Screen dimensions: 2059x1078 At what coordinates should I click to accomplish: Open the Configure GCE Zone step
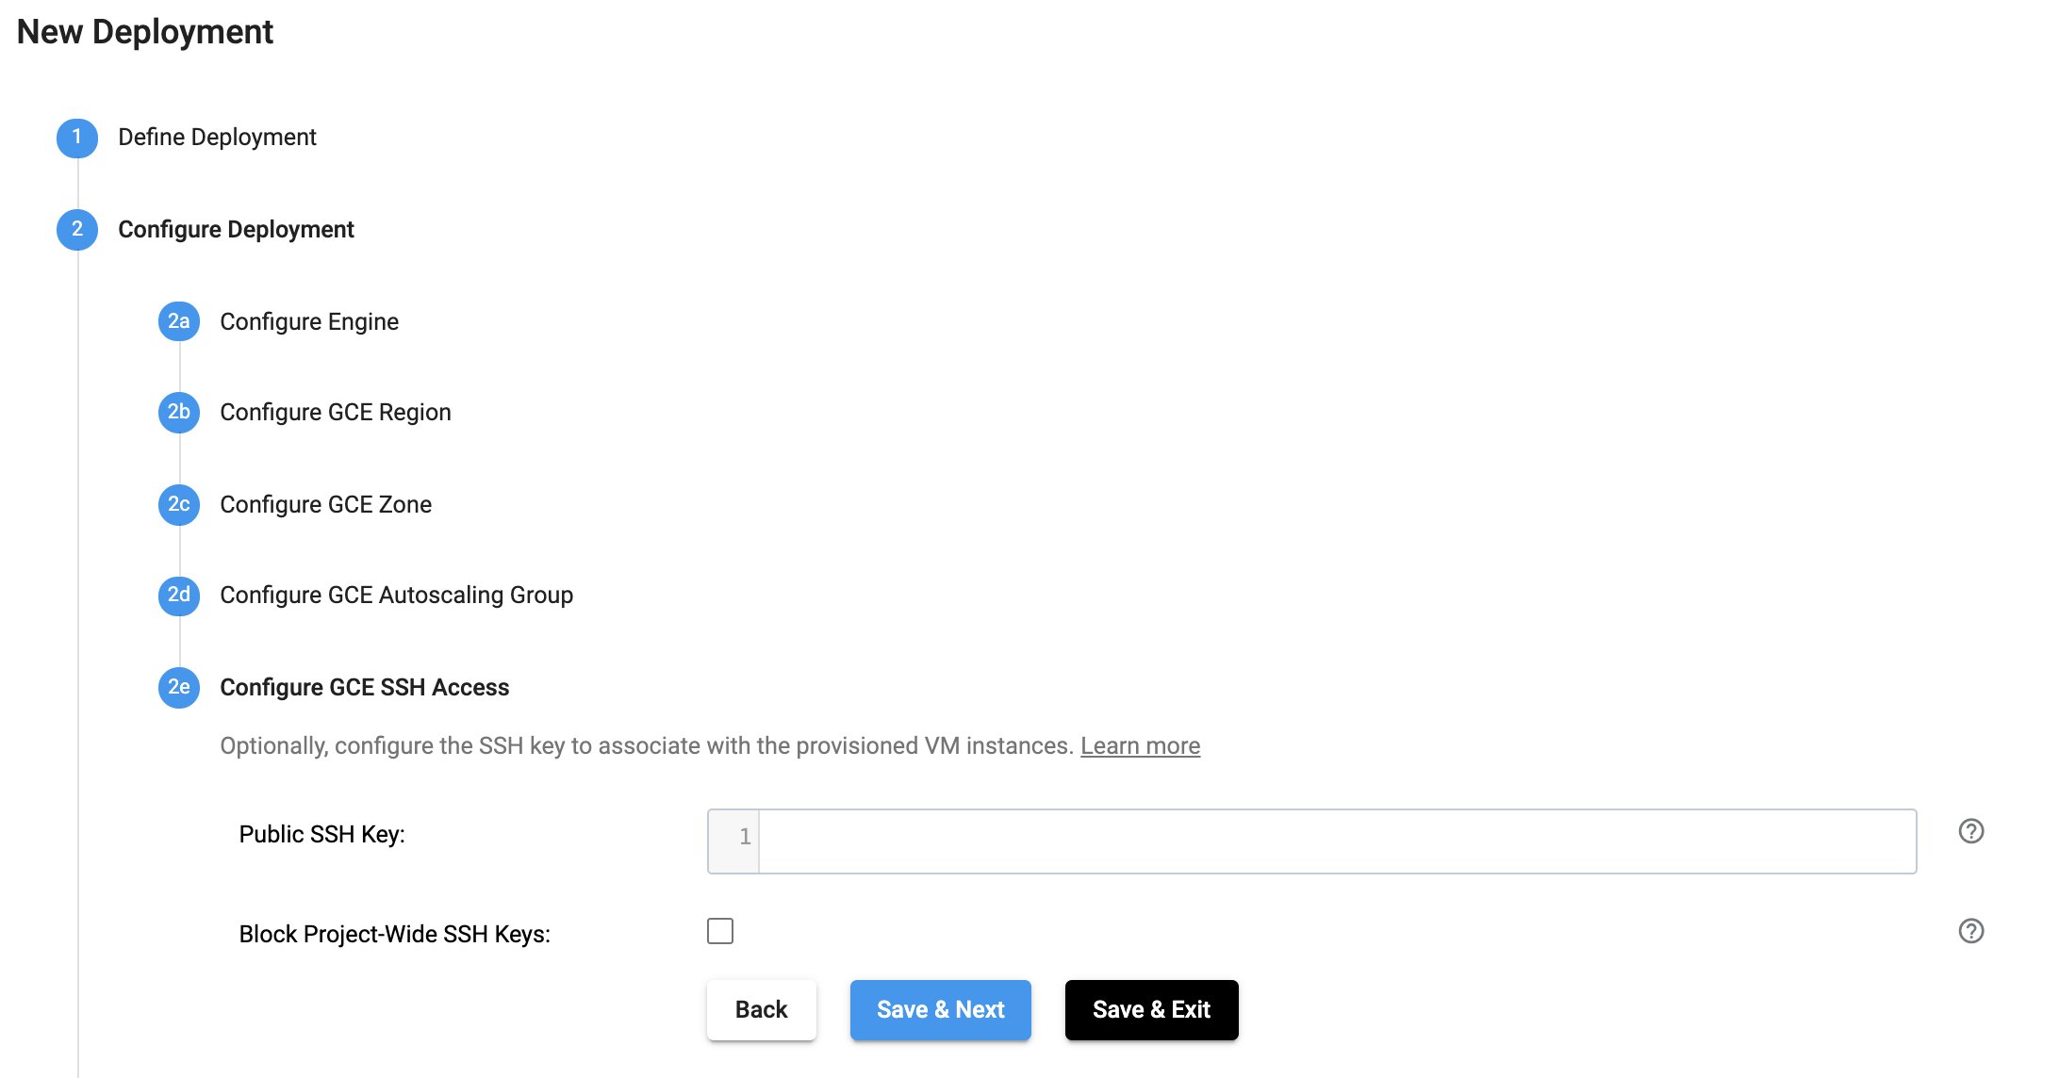(x=325, y=505)
